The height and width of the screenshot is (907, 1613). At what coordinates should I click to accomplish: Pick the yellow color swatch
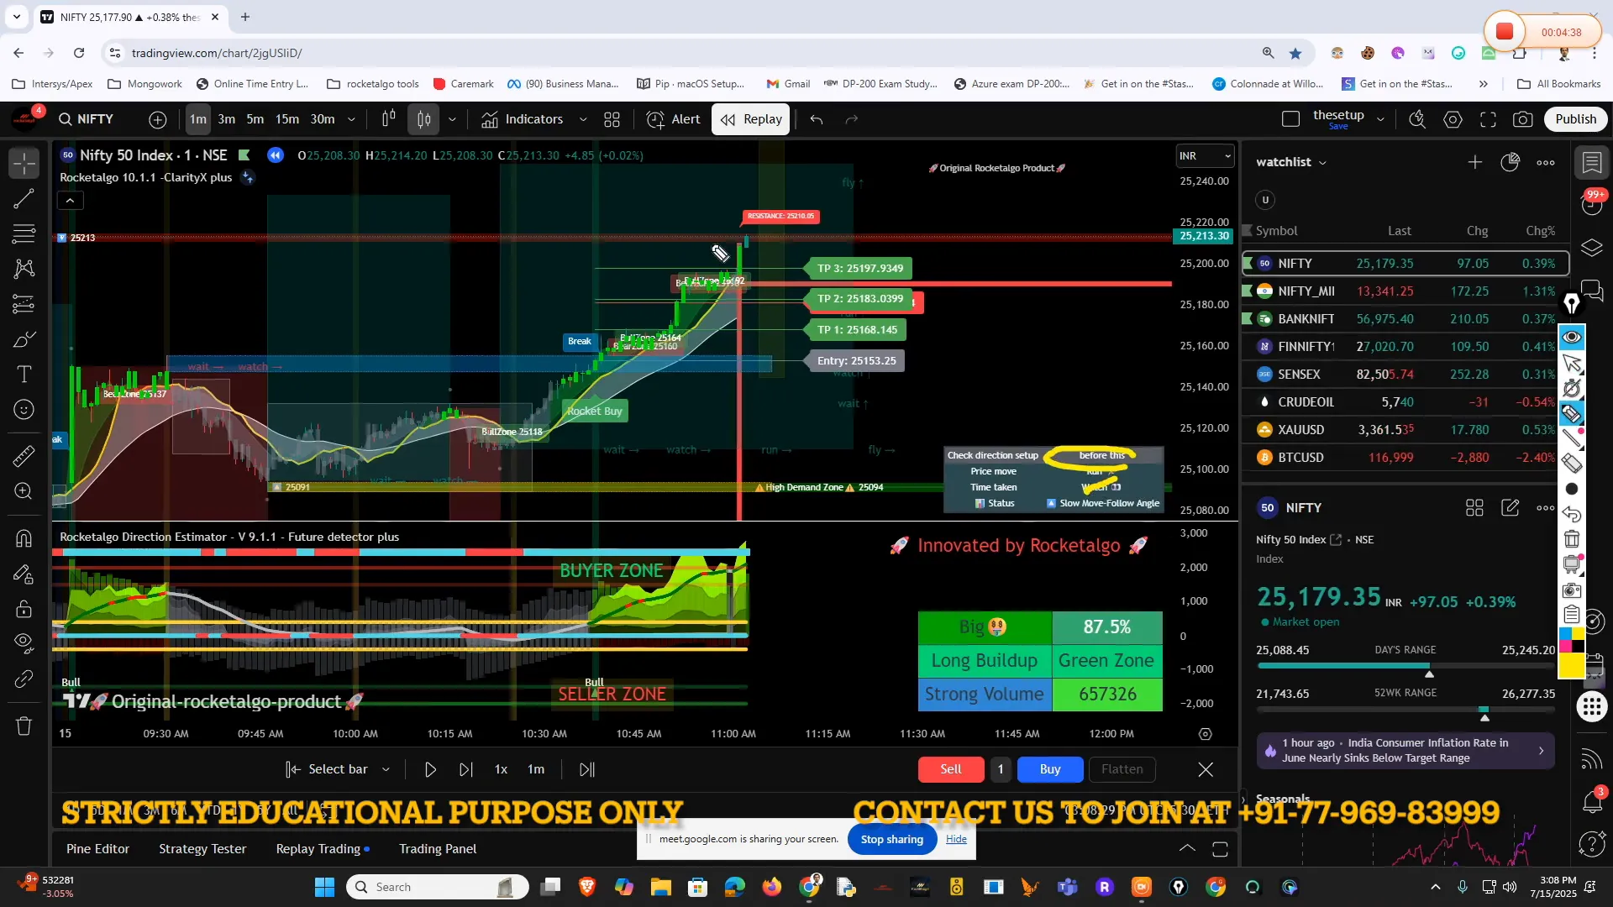point(1571,666)
